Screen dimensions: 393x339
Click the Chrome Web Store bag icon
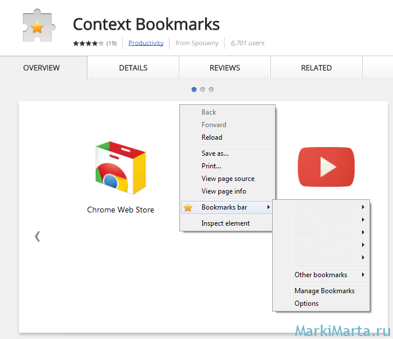coord(120,167)
